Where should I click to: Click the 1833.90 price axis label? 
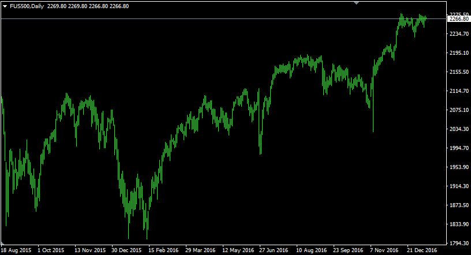point(459,224)
